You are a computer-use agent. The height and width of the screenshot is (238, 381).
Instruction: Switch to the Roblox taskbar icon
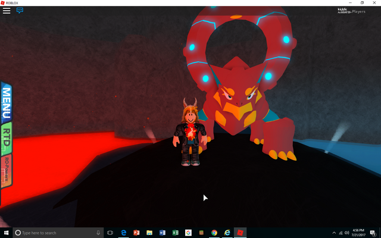coord(240,233)
